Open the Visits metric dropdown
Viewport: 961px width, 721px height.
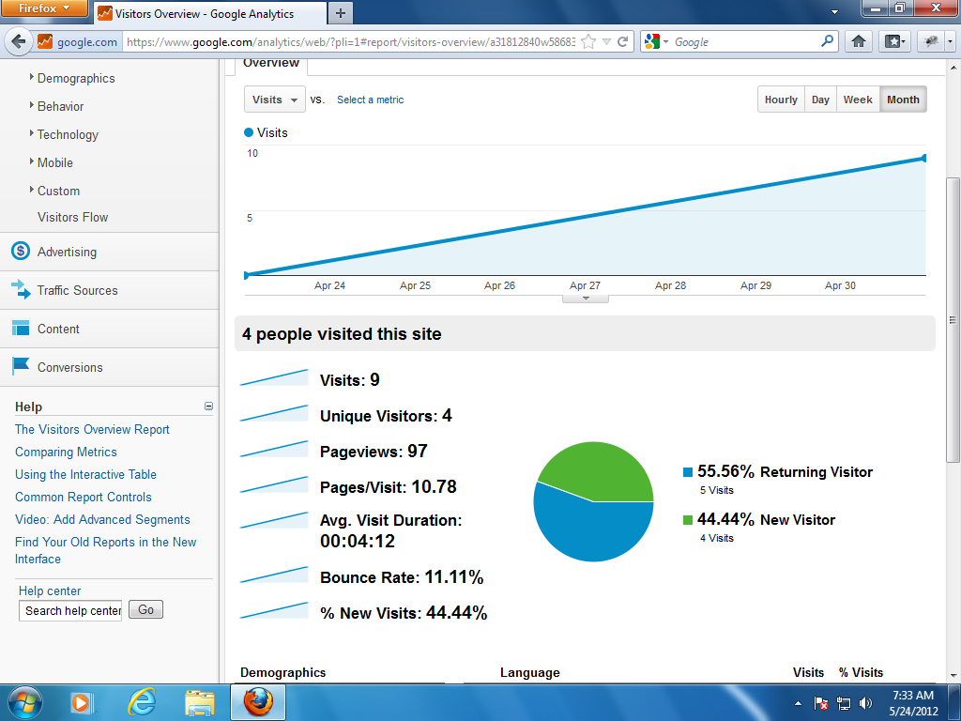click(x=275, y=100)
